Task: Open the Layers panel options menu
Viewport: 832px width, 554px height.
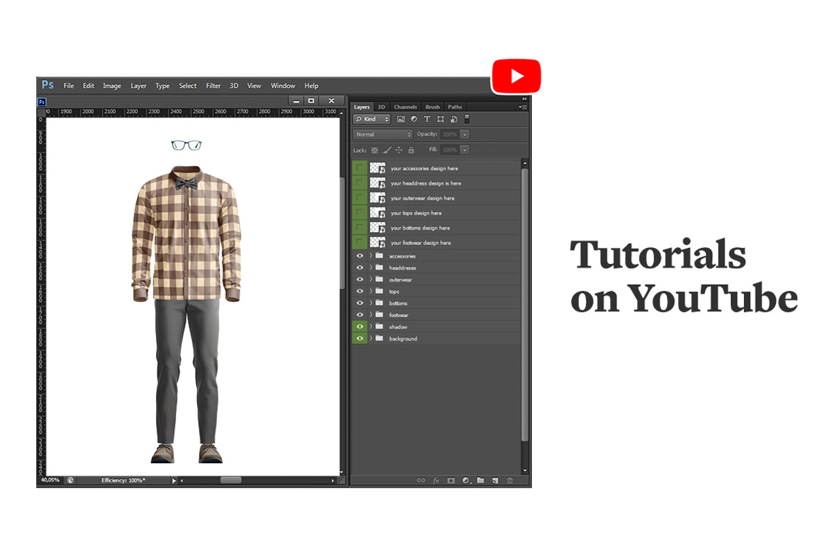Action: [x=523, y=107]
